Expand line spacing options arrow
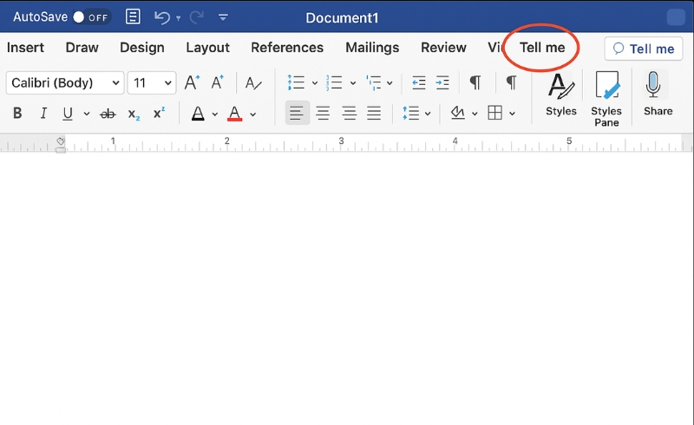 428,114
